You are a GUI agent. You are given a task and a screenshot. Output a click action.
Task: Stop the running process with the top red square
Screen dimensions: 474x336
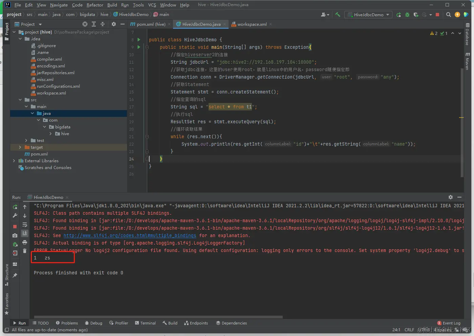click(437, 15)
